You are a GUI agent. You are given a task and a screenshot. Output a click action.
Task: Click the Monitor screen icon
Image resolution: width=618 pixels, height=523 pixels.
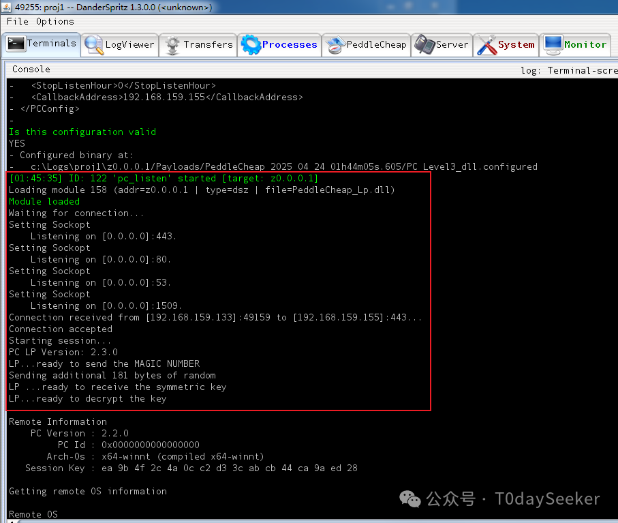553,45
